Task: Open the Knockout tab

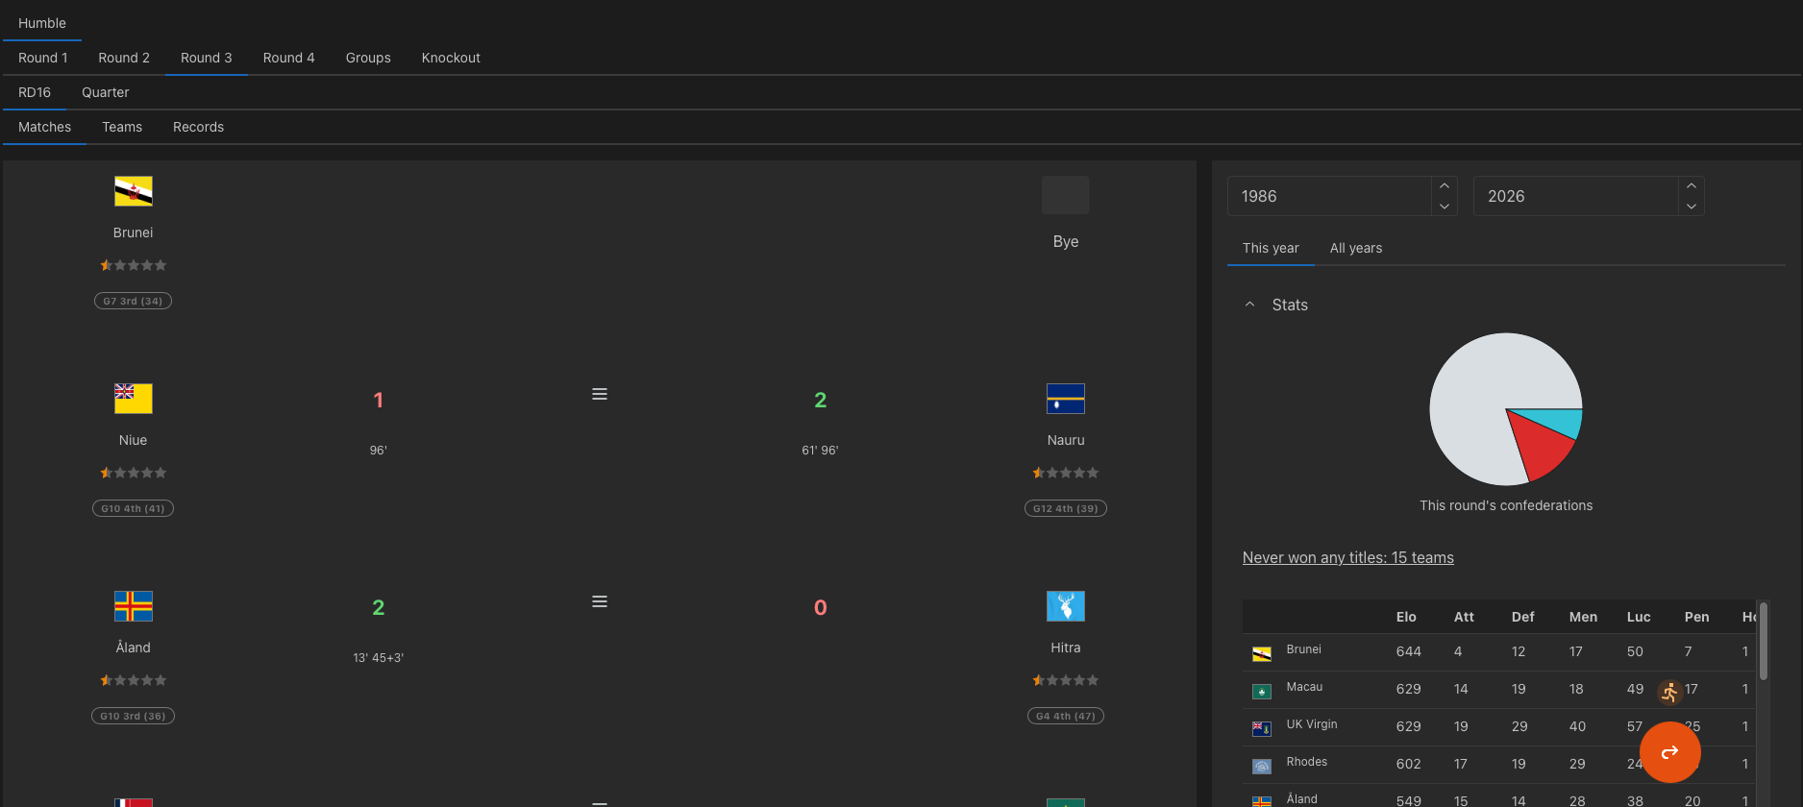Action: click(451, 58)
